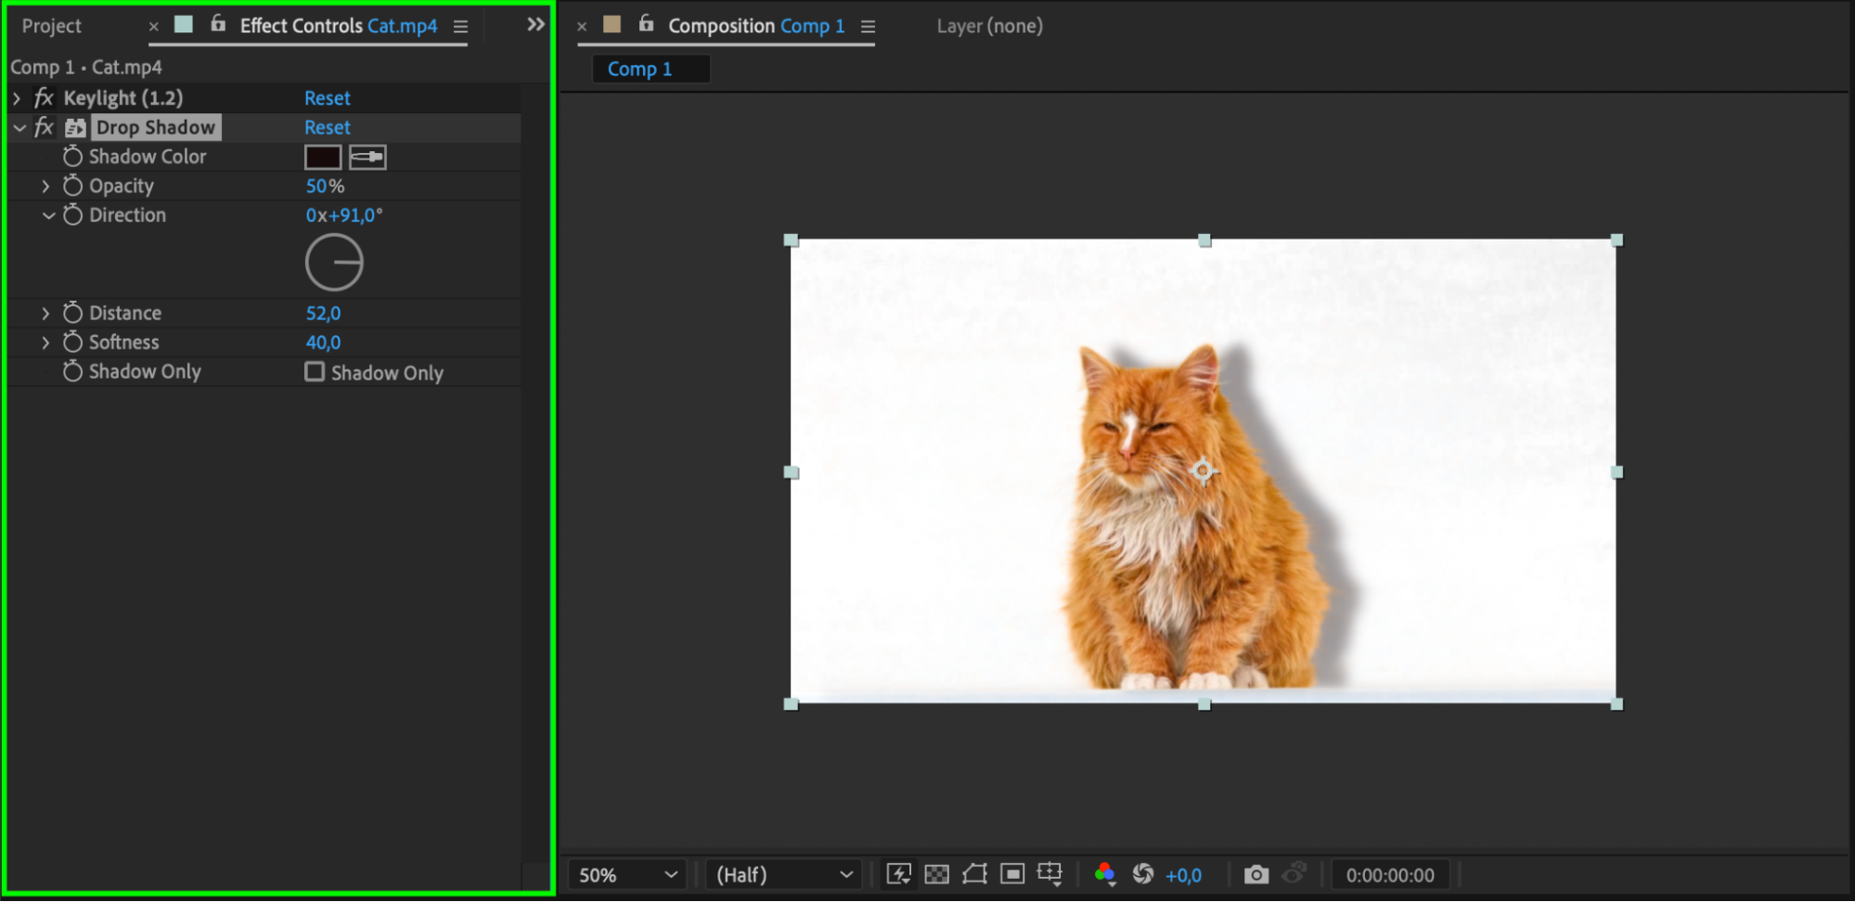Toggle the transparency grid icon
Screen dimensions: 1855x902
click(937, 874)
